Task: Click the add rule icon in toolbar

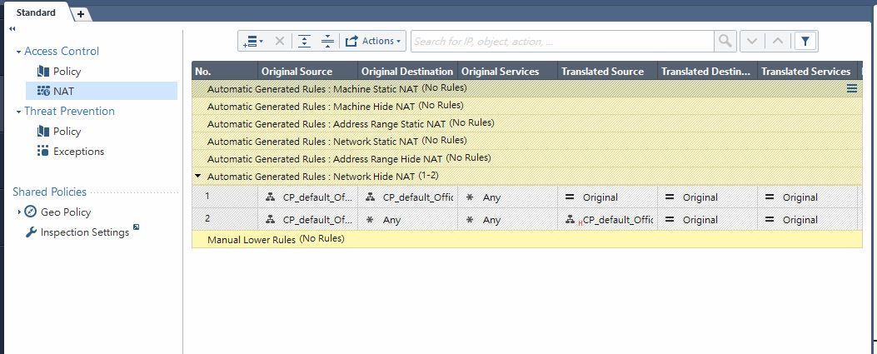Action: pyautogui.click(x=253, y=41)
